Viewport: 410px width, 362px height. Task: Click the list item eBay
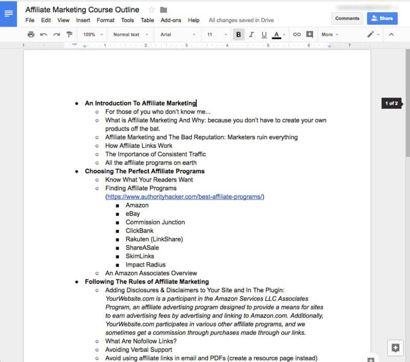[133, 214]
